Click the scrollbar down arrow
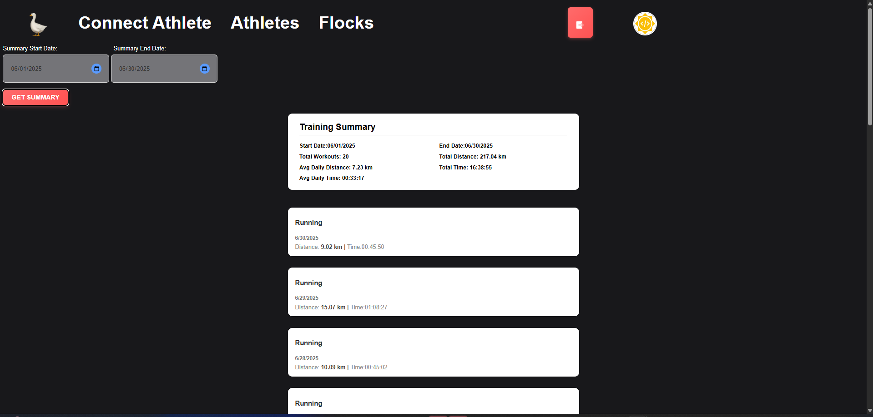 pyautogui.click(x=870, y=411)
